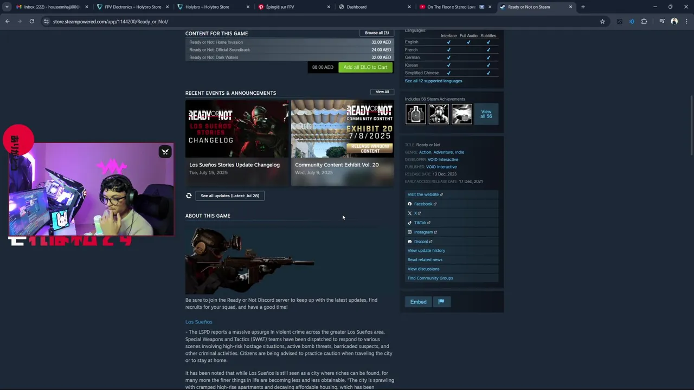Open the Indie genre link
Viewport: 694px width, 390px height.
[x=460, y=152]
